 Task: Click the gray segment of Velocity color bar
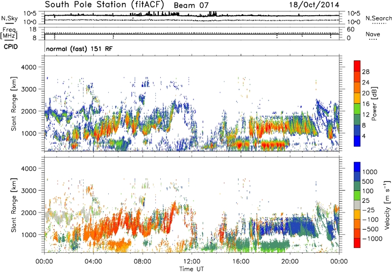coord(357,205)
